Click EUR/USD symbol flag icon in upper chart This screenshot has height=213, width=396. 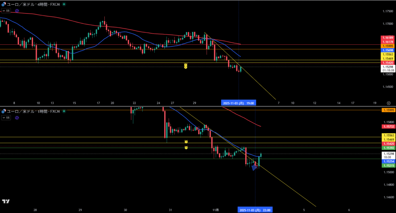(x=3, y=4)
